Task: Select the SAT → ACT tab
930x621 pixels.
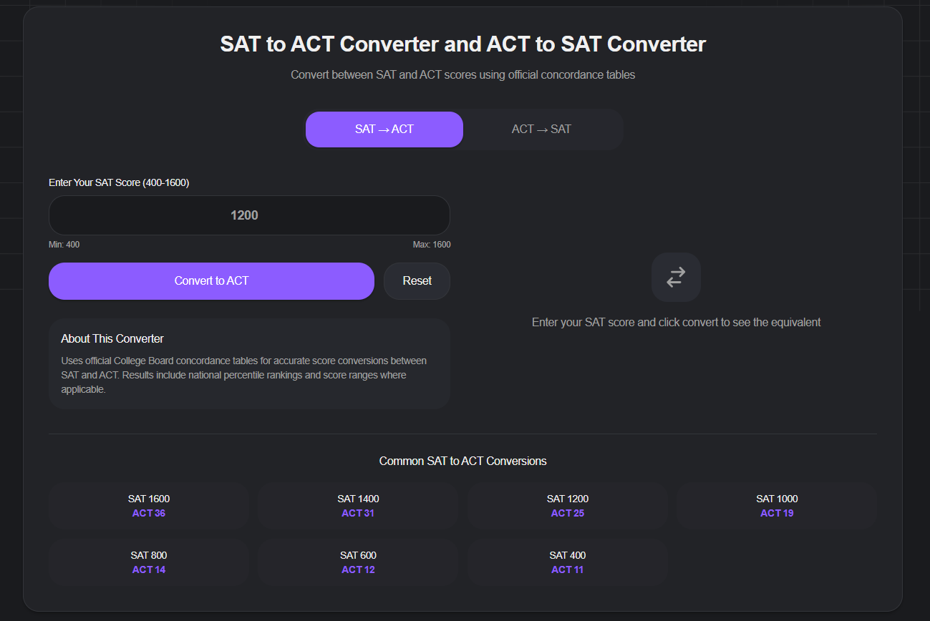Action: (x=384, y=129)
